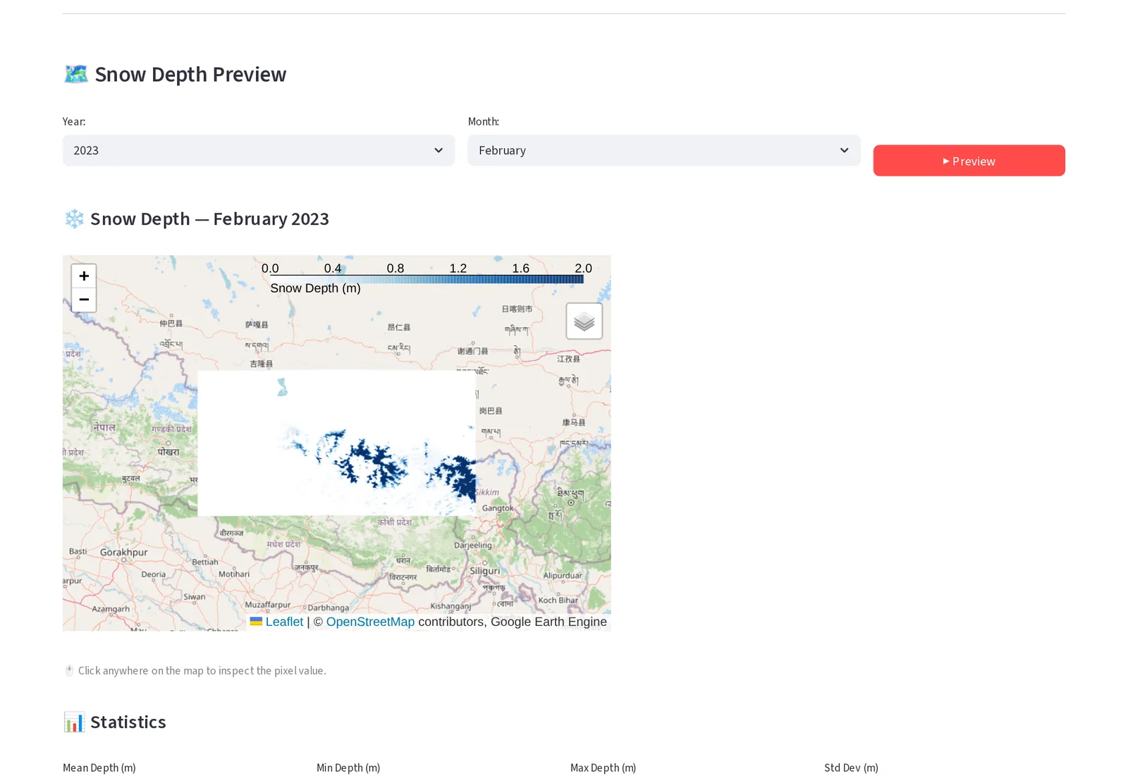This screenshot has width=1128, height=783.
Task: Click the Kishanganj label on the map
Action: click(x=450, y=606)
